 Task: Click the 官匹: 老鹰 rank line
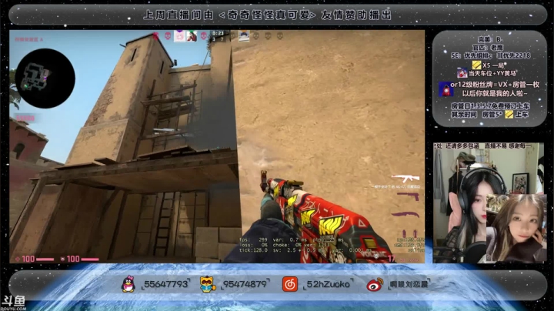488,48
